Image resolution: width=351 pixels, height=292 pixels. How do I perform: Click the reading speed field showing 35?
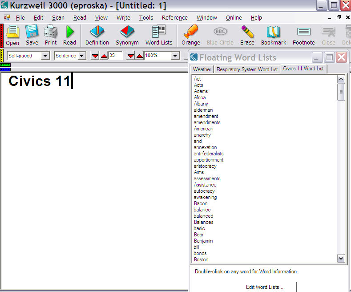115,55
